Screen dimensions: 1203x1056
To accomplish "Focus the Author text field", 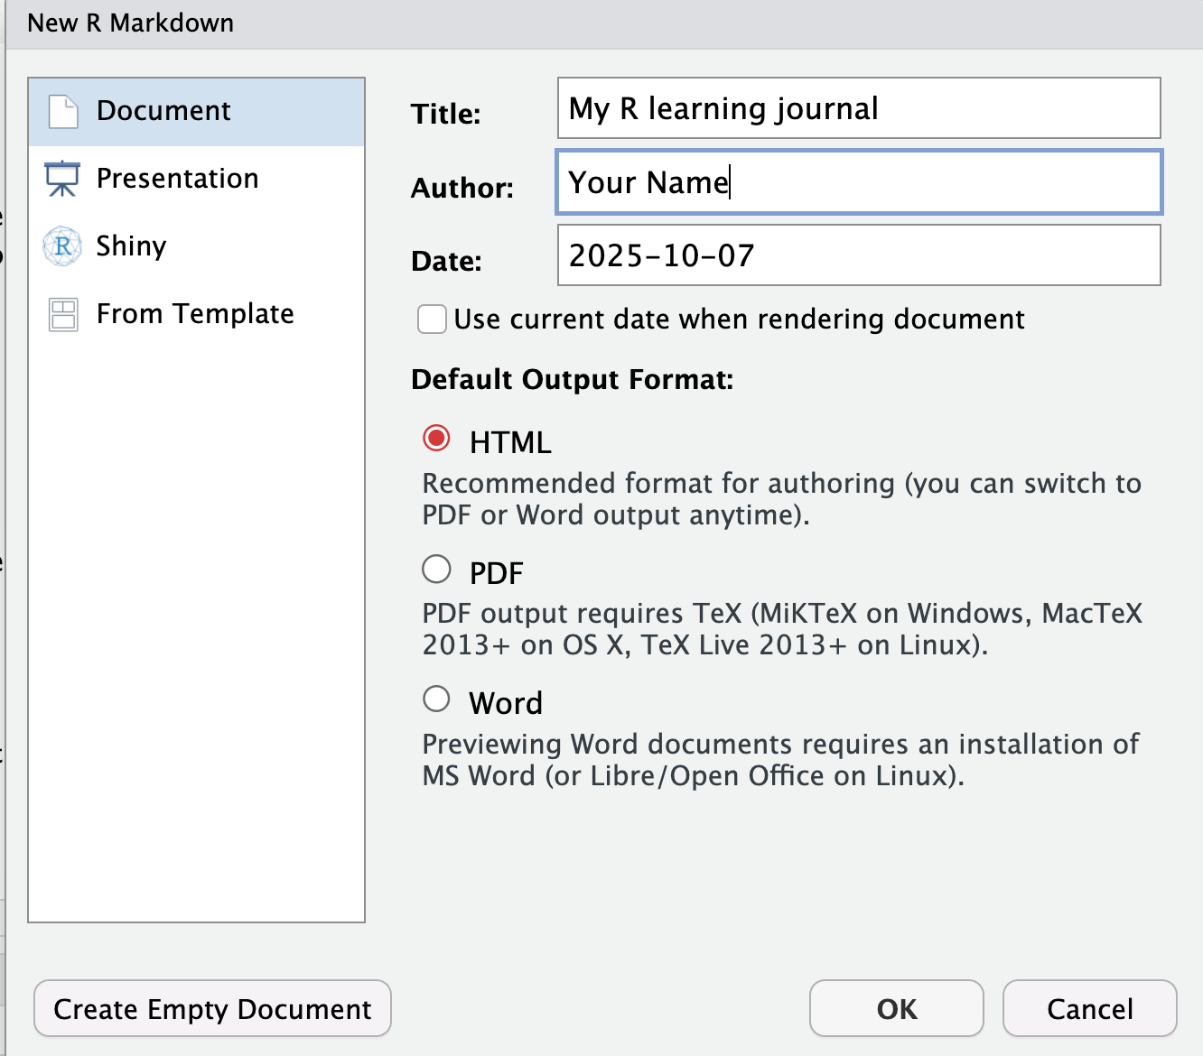I will (x=858, y=182).
